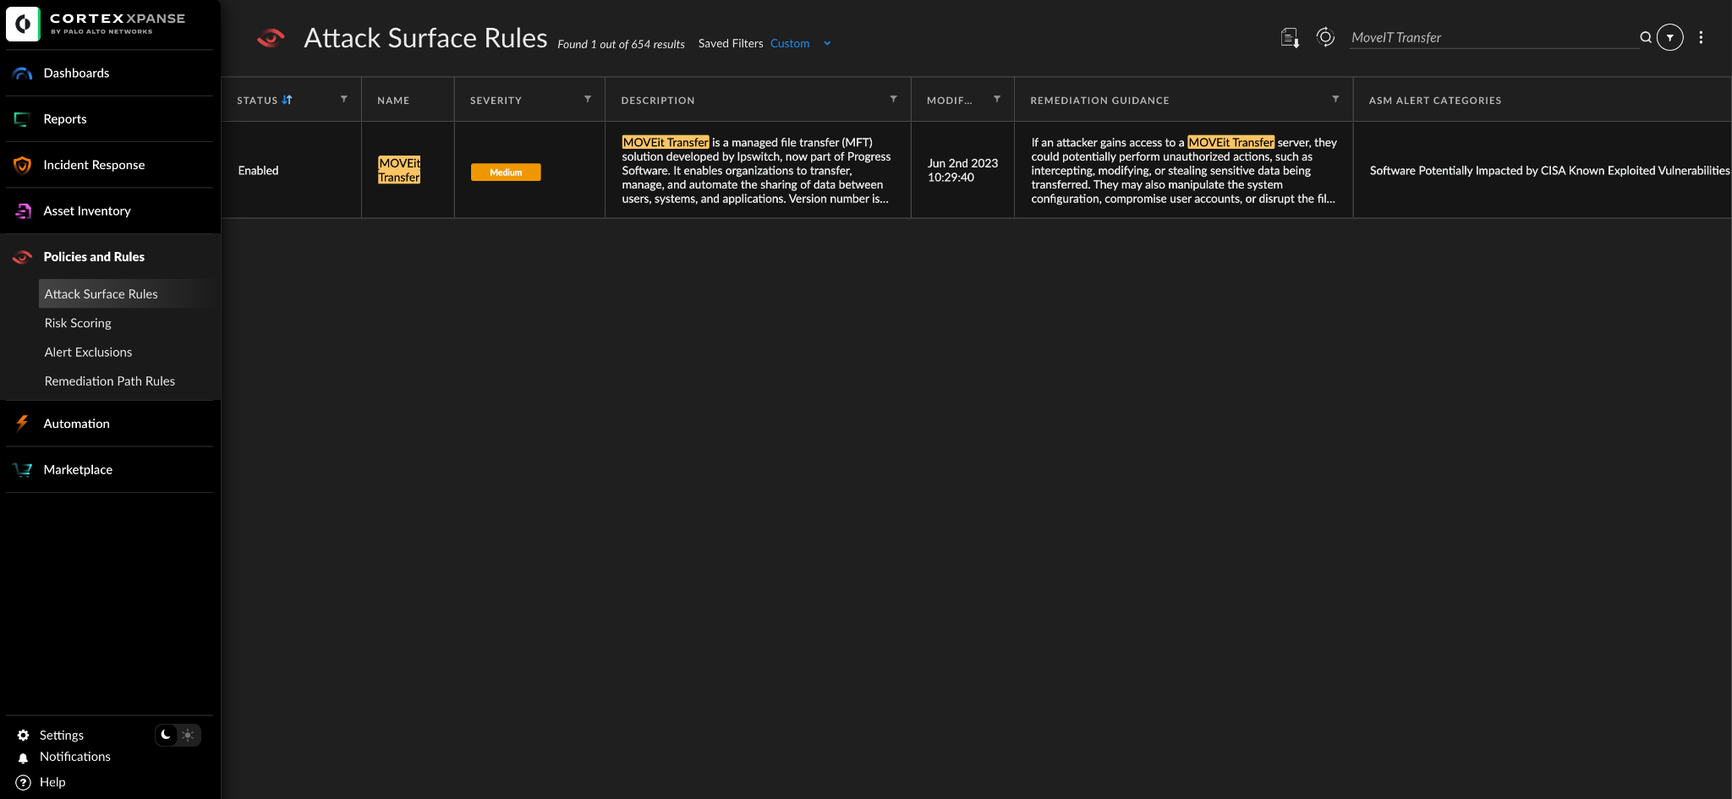Image resolution: width=1732 pixels, height=799 pixels.
Task: Select the MOVEit Transfer rule name
Action: [399, 170]
